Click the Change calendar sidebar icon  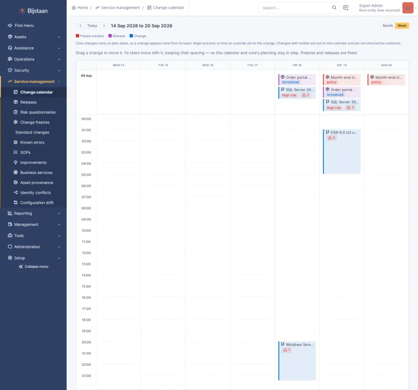pos(16,92)
